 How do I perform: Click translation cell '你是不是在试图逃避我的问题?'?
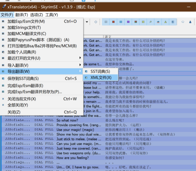[x=128, y=83]
